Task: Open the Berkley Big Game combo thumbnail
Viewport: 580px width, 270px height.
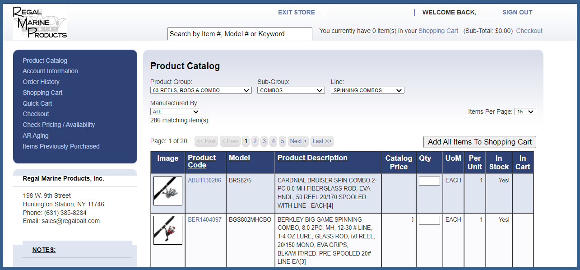Action: (168, 230)
